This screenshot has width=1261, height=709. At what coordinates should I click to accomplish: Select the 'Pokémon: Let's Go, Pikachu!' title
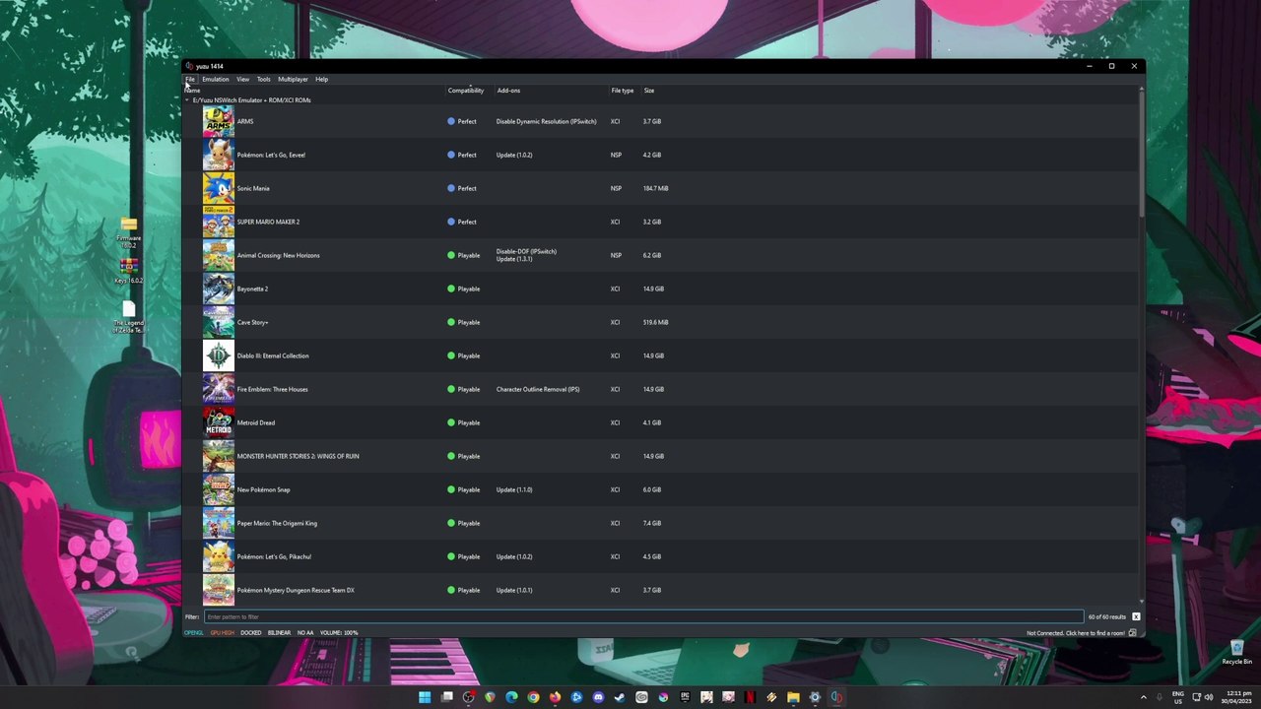[275, 556]
